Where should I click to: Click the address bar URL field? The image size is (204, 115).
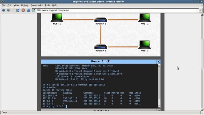coord(116,10)
